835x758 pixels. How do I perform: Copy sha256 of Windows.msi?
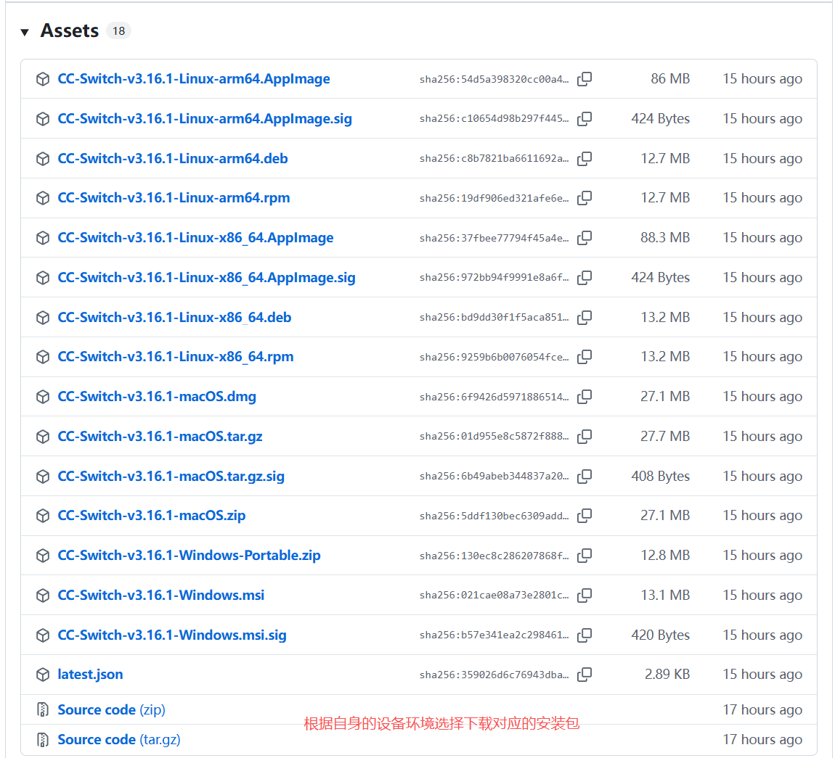tap(584, 596)
